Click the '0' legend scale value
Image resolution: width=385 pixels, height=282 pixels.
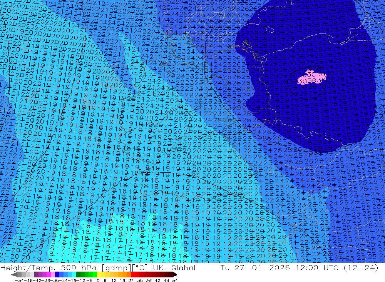(x=98, y=280)
